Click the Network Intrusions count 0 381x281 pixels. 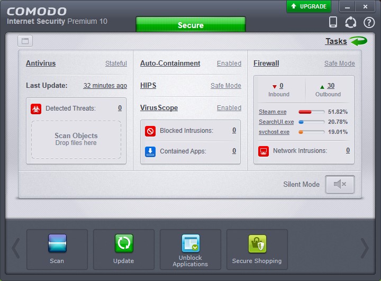click(x=348, y=150)
